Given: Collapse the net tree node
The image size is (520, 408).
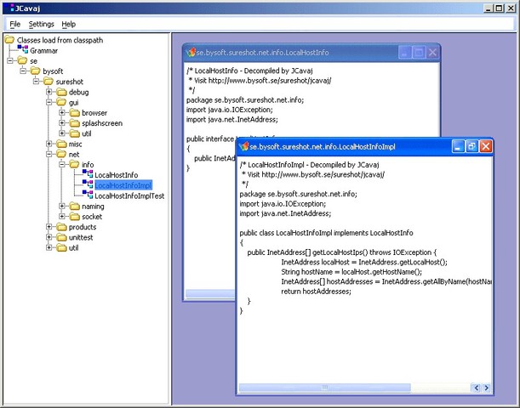Looking at the screenshot, I should click(x=49, y=154).
